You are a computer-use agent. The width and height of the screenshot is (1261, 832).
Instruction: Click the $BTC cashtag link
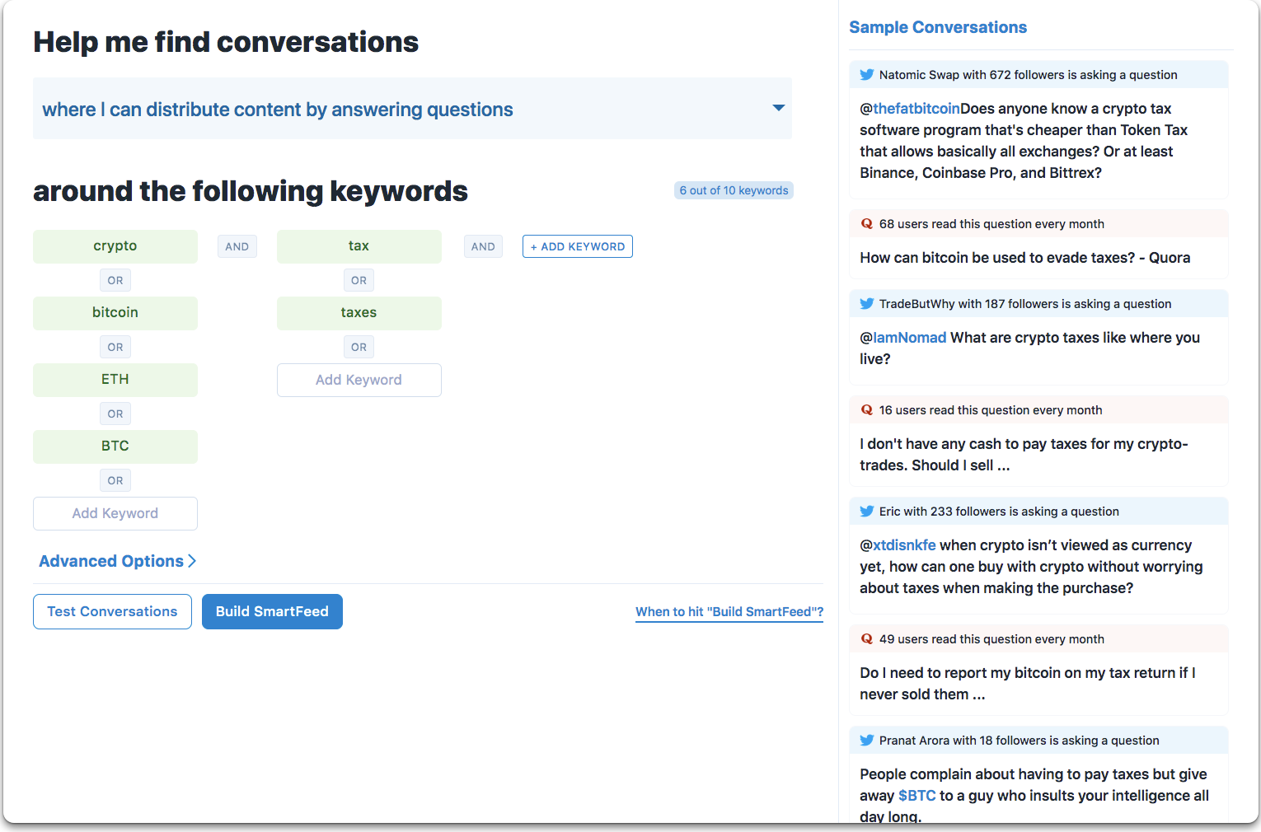916,796
